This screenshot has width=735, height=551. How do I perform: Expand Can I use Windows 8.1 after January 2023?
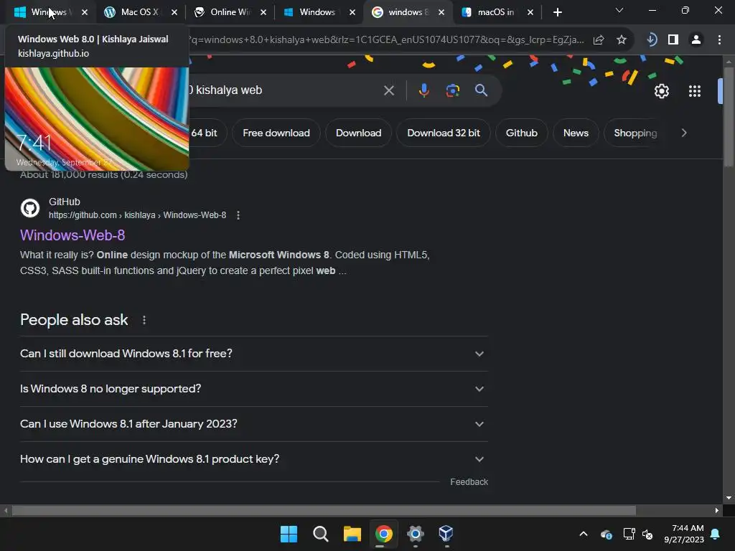[253, 424]
